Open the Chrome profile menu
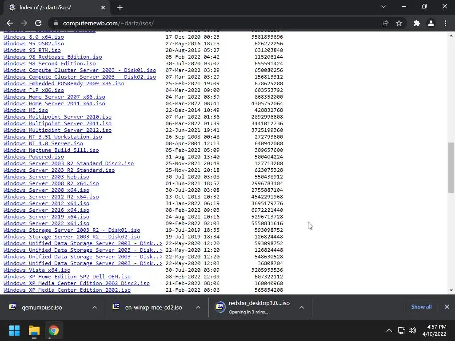This screenshot has height=341, width=455. (x=431, y=23)
